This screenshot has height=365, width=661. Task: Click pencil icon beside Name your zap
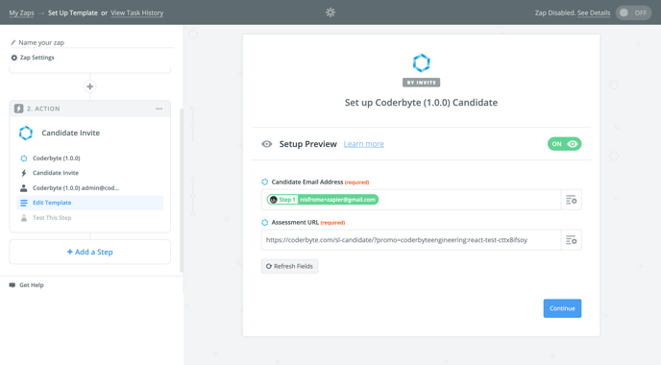pos(13,42)
